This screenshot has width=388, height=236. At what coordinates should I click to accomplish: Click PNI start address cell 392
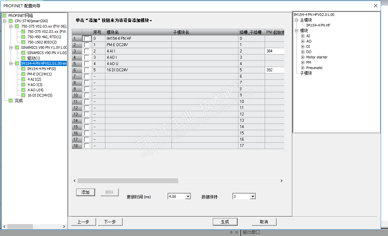tap(274, 70)
